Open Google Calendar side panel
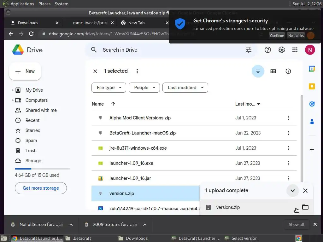 pos(312,69)
